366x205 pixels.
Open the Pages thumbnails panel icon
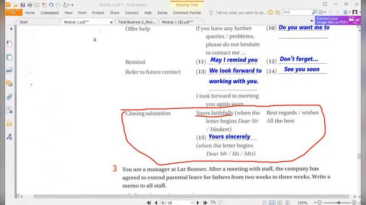click(9, 58)
